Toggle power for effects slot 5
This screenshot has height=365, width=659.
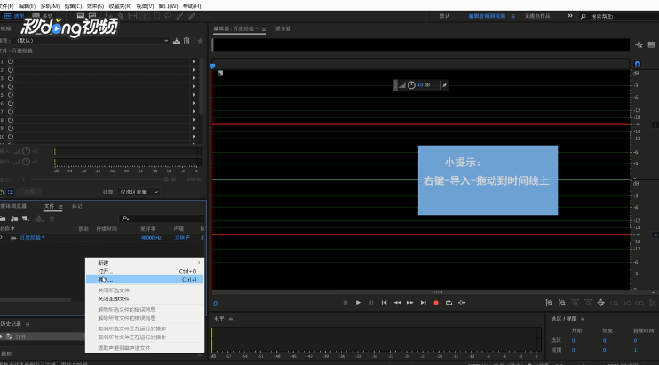click(x=11, y=95)
